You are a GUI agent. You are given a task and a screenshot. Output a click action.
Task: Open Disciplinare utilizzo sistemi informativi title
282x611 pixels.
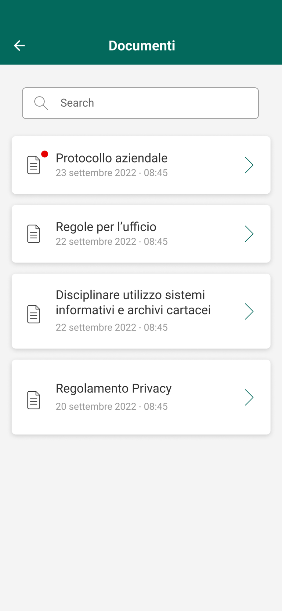133,302
